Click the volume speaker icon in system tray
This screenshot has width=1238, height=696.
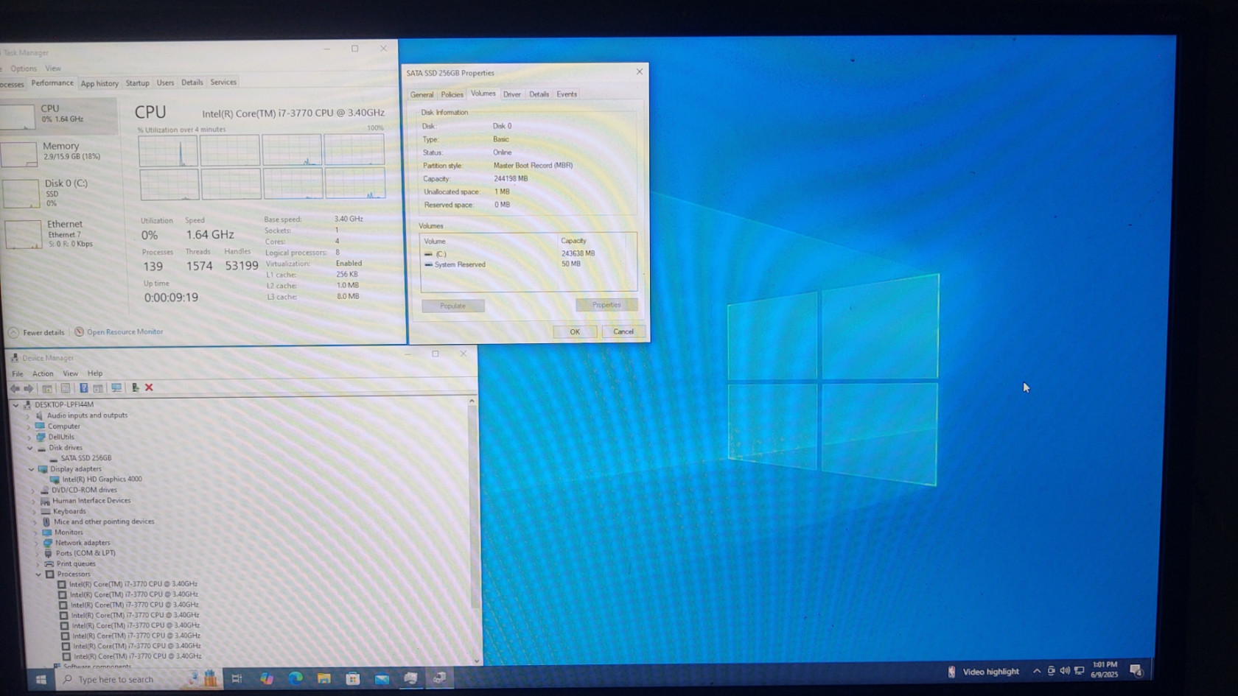click(1064, 671)
